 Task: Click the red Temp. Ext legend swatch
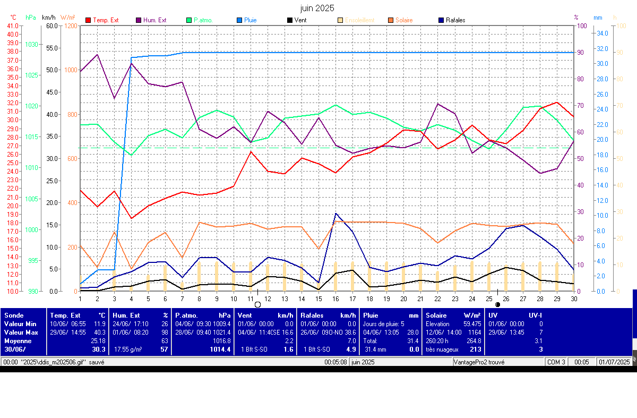pos(88,20)
